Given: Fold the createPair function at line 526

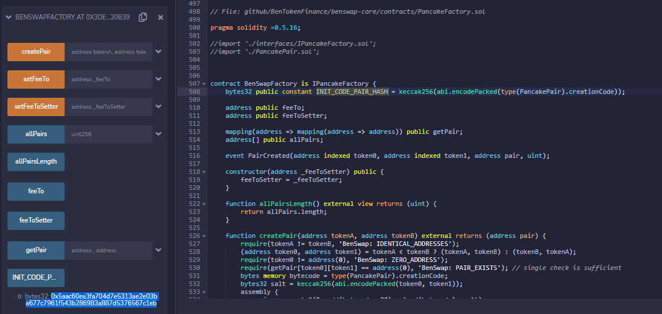Looking at the screenshot, I should (x=204, y=236).
